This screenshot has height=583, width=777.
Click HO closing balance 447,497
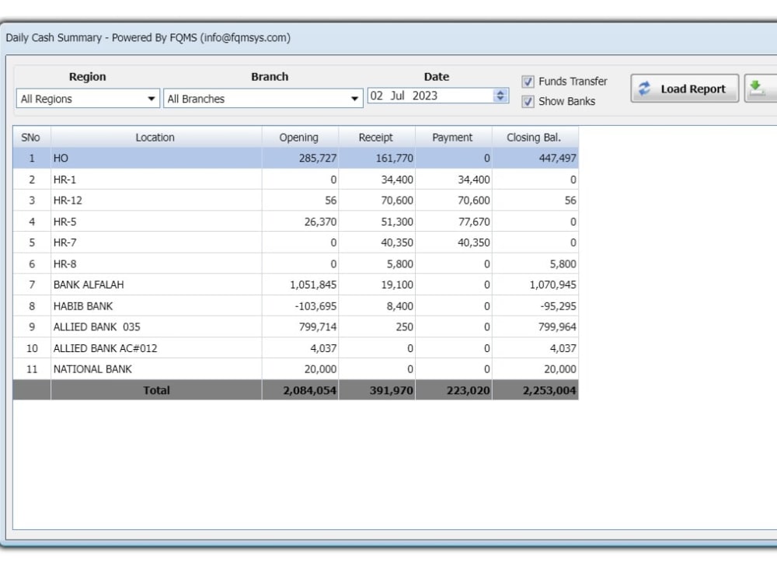pyautogui.click(x=557, y=158)
